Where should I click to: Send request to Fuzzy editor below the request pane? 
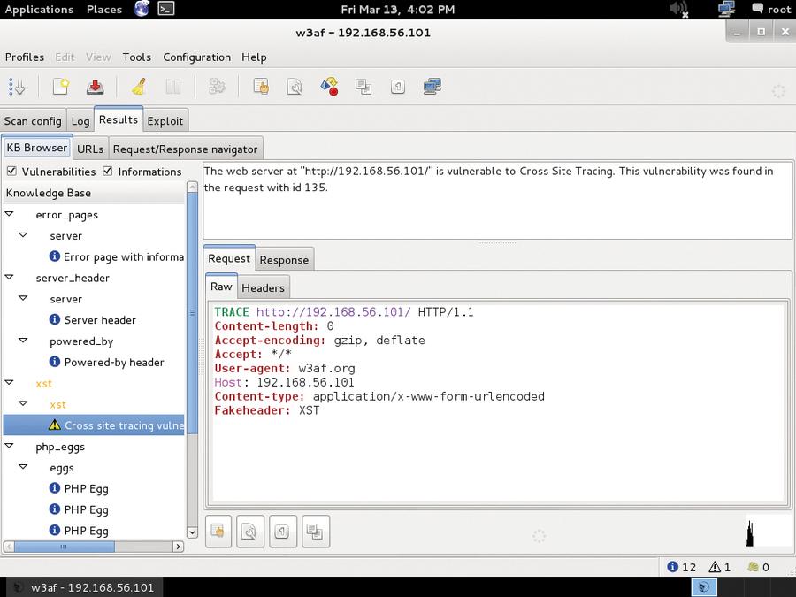coord(250,532)
